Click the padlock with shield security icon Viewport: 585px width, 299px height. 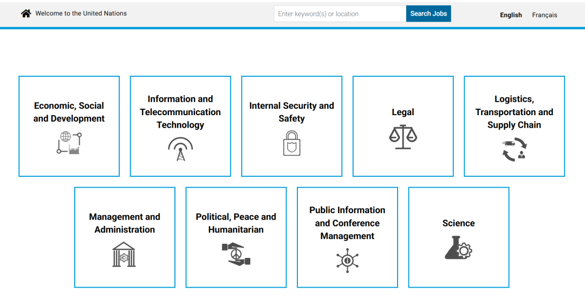click(x=291, y=143)
